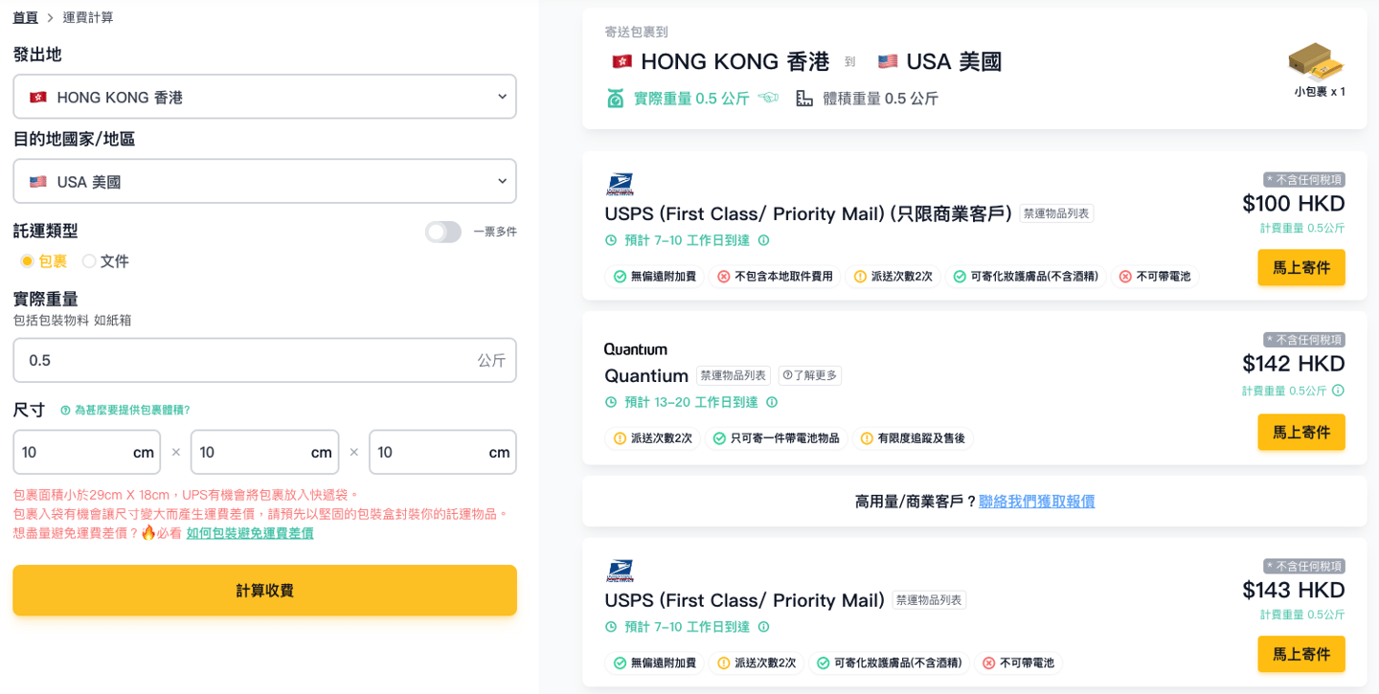Open the destination USA 美國 dropdown
The height and width of the screenshot is (694, 1379).
(264, 181)
